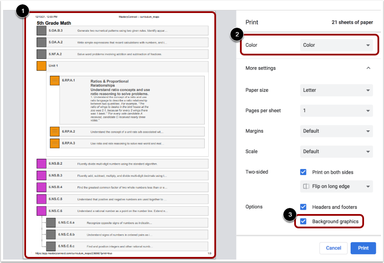Viewport: 384px width, 263px height.
Task: Click the 6.RP.A.2 standard code
Action: click(68, 131)
